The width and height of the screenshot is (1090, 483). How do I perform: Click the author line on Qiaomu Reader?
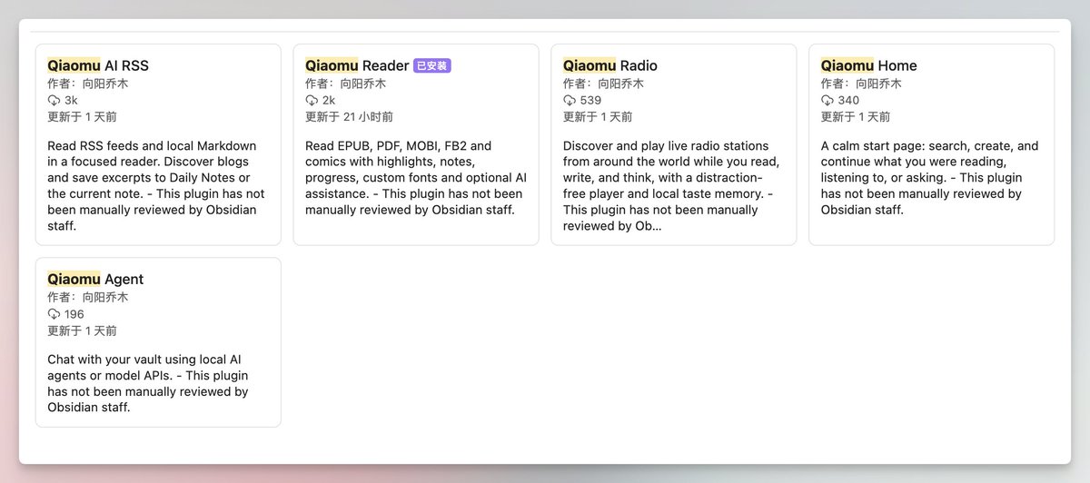(x=346, y=84)
